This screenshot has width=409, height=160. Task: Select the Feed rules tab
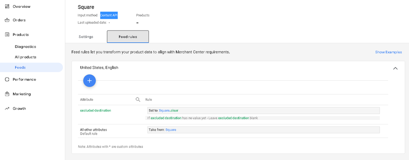128,37
